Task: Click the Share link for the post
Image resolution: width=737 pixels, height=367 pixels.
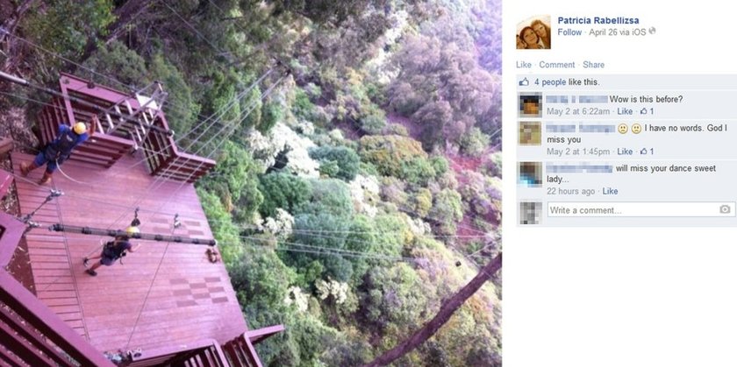Action: point(594,65)
